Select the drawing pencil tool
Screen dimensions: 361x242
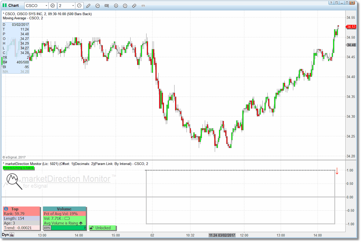[88, 5]
